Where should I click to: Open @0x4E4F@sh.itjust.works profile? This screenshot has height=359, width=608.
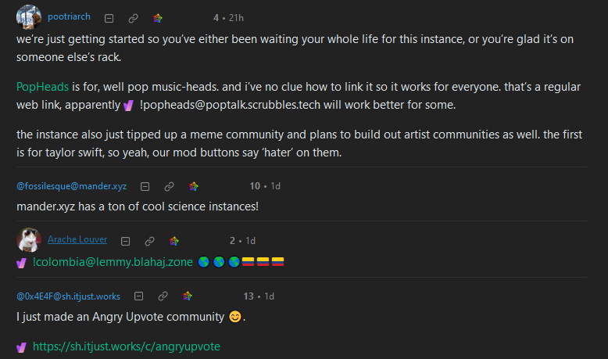pos(68,296)
